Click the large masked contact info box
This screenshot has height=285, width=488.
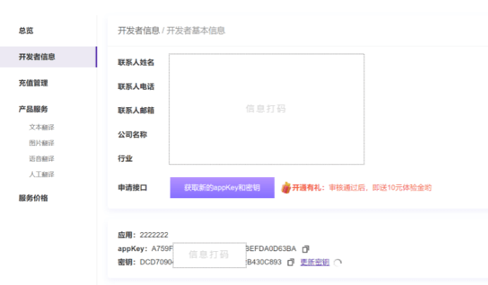266,109
